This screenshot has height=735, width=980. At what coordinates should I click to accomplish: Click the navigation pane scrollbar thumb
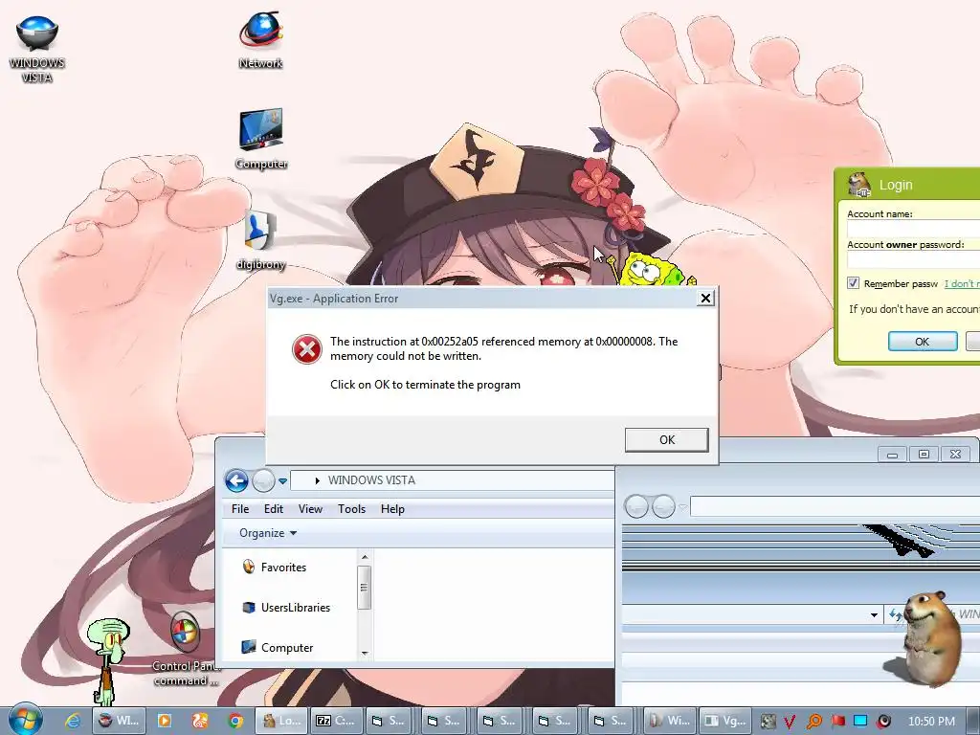pyautogui.click(x=365, y=587)
